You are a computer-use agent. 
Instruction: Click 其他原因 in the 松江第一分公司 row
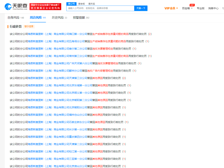point(98,152)
